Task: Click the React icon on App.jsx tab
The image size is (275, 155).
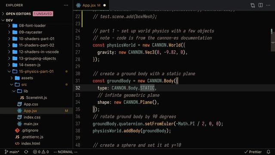Action: (78, 5)
